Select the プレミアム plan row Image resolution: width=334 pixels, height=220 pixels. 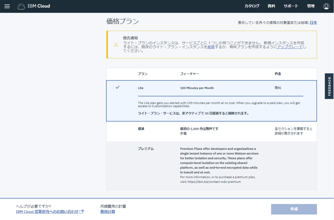coord(211,166)
